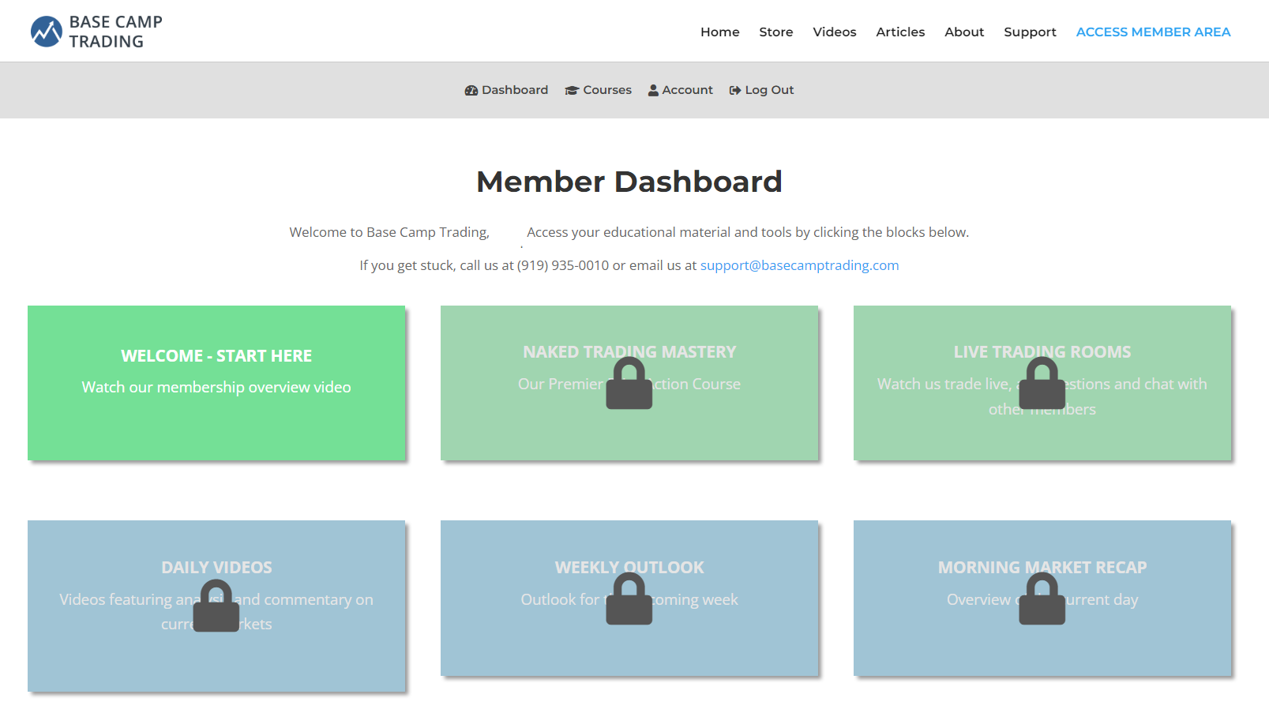The image size is (1269, 728).
Task: Open the Account text link
Action: pos(687,90)
